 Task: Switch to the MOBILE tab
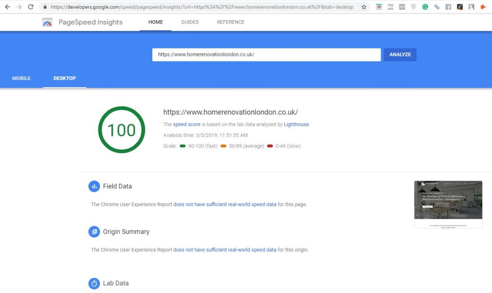coord(21,78)
